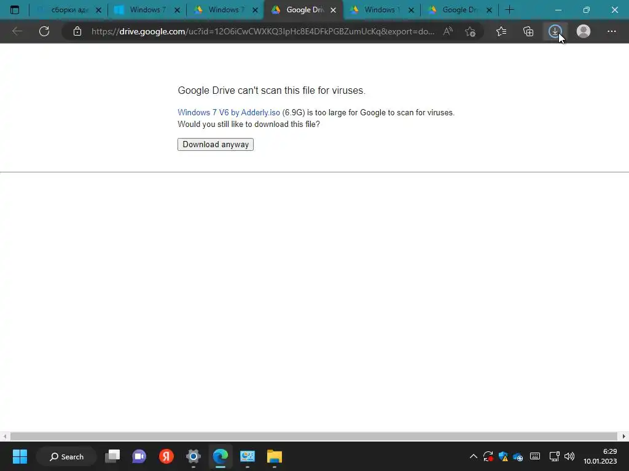Image resolution: width=629 pixels, height=471 pixels.
Task: Open the tab actions menu icon
Action: pos(15,10)
